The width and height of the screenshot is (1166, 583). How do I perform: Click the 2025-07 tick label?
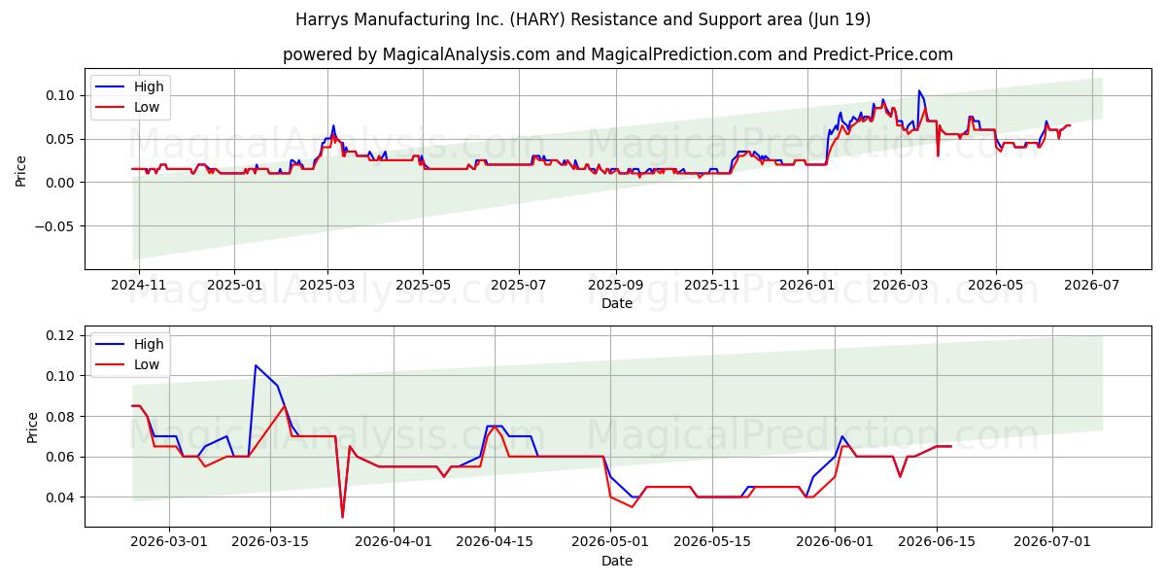[x=518, y=285]
